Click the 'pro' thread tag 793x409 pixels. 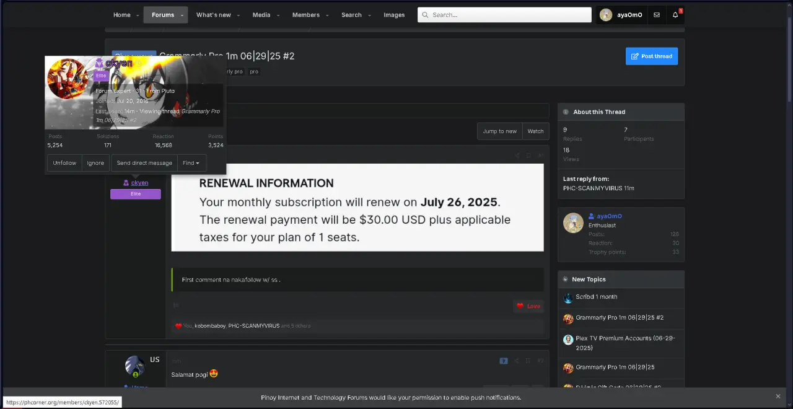coord(254,71)
